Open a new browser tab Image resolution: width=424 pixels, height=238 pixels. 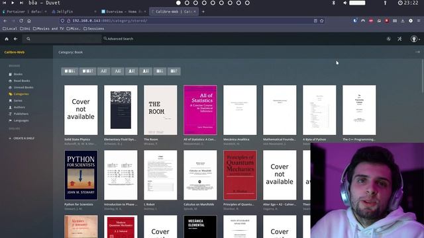click(203, 12)
